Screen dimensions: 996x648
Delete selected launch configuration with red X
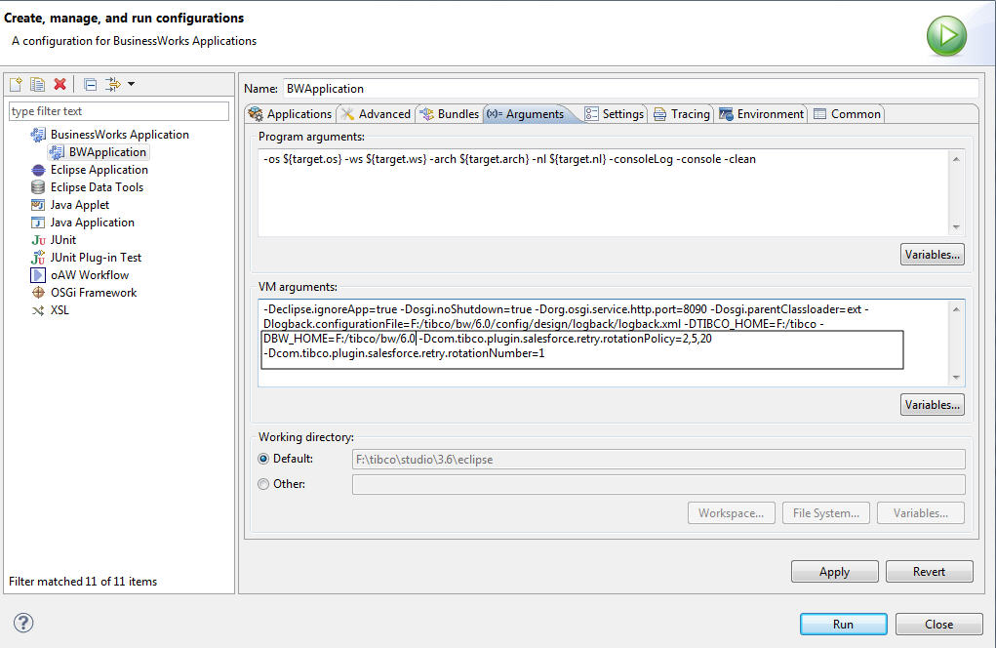(x=60, y=85)
